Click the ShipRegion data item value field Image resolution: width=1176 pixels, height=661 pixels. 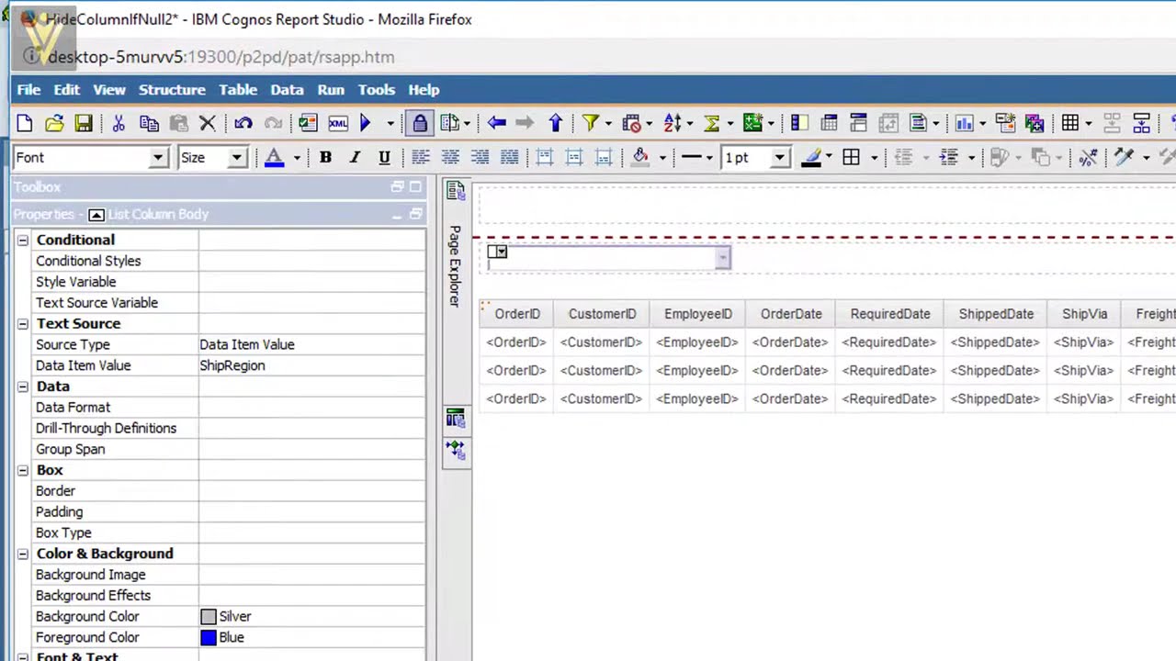point(311,365)
